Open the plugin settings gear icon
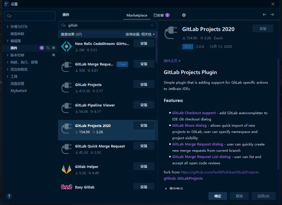The width and height of the screenshot is (282, 205). (x=184, y=15)
